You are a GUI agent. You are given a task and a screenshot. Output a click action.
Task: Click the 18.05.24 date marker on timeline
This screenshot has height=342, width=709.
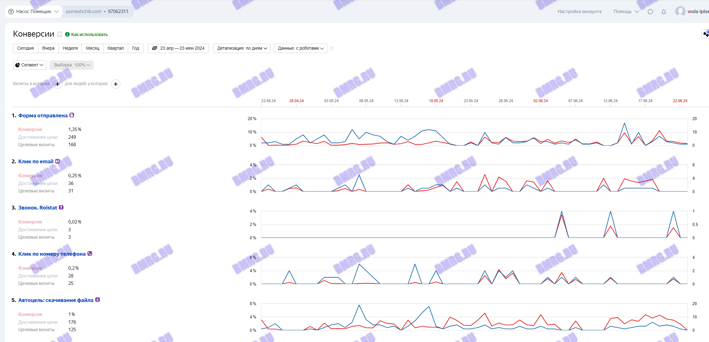pyautogui.click(x=436, y=101)
